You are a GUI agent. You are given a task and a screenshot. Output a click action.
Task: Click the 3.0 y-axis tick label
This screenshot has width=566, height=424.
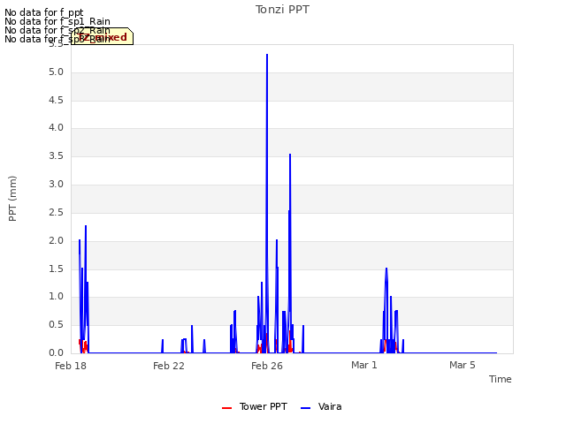pyautogui.click(x=56, y=184)
